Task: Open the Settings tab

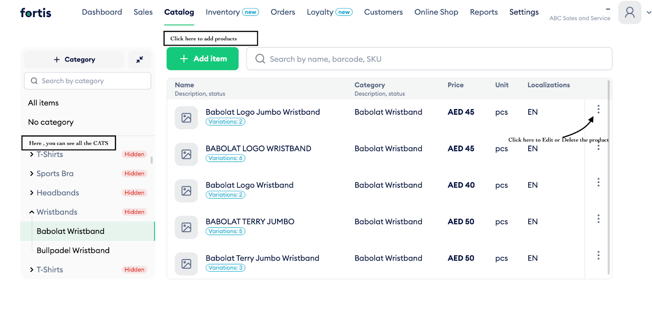Action: click(524, 12)
